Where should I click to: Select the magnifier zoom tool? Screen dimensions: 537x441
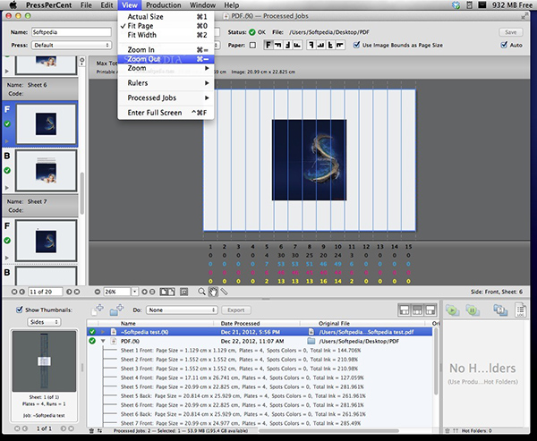pyautogui.click(x=201, y=292)
